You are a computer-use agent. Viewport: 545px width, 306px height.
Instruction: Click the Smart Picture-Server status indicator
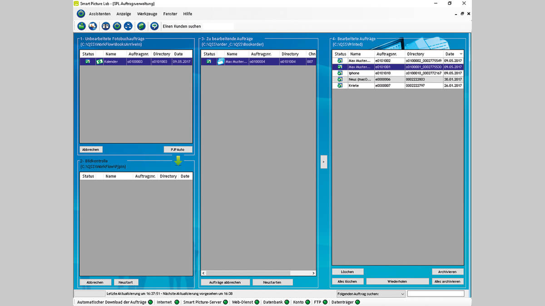(226, 302)
